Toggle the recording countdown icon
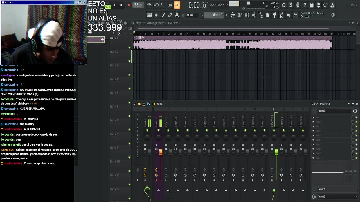 pos(163,5)
